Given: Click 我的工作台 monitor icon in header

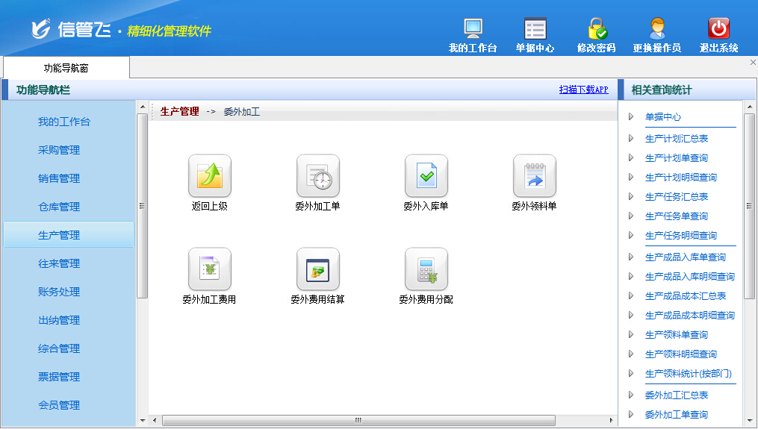Looking at the screenshot, I should click(473, 28).
